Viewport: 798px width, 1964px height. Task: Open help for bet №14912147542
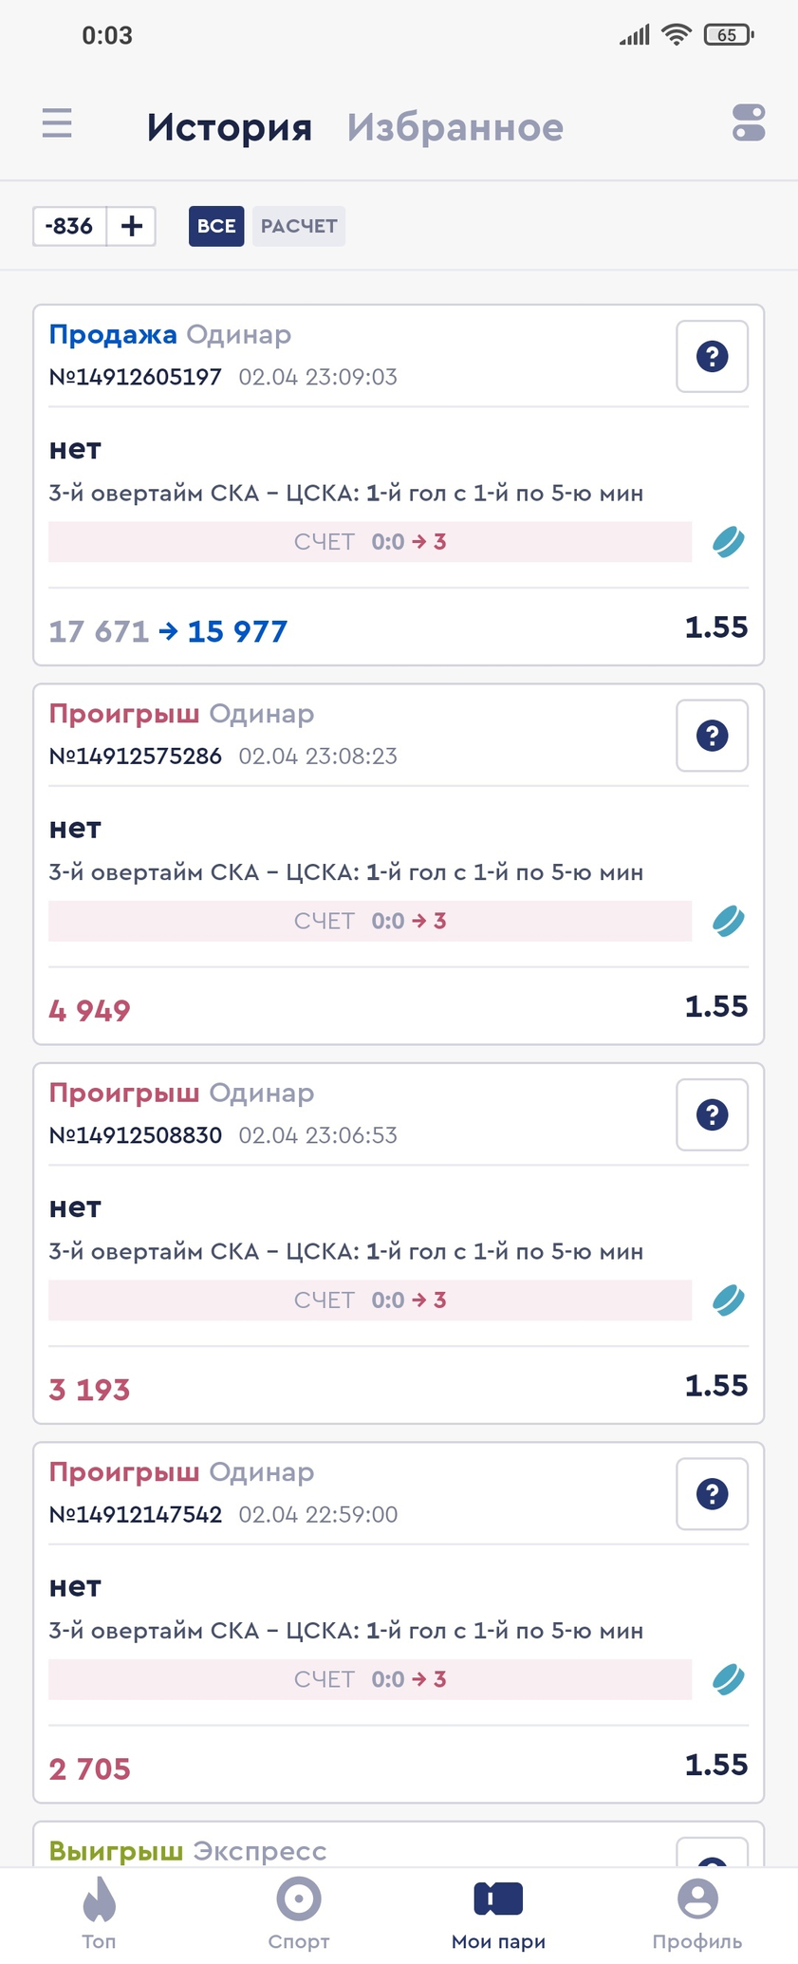[712, 1494]
